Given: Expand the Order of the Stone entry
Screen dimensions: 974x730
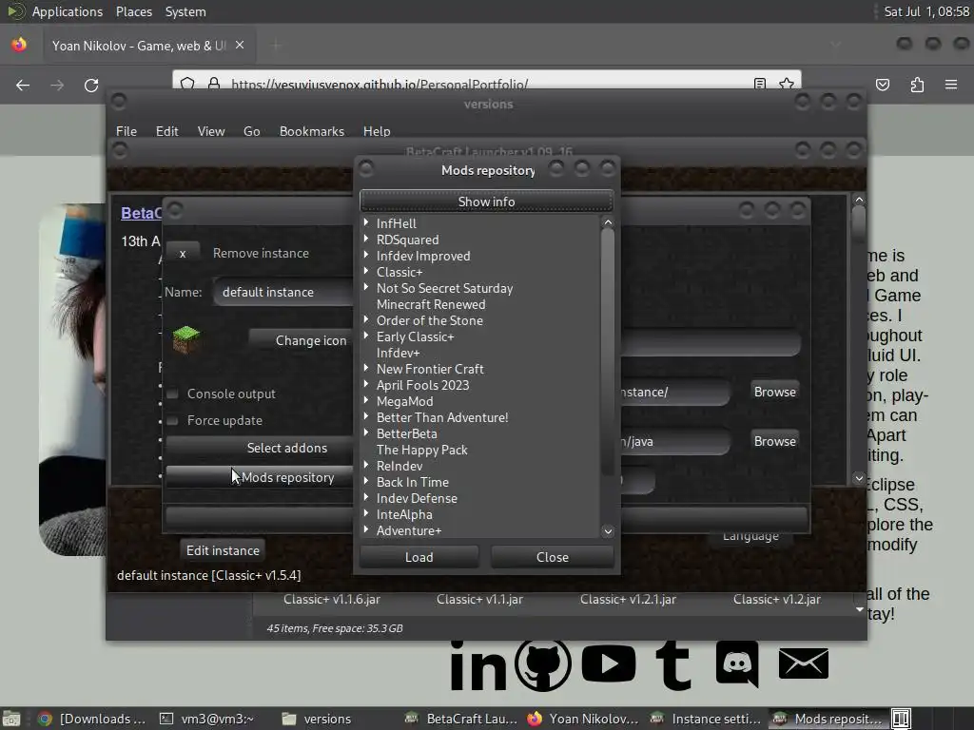Looking at the screenshot, I should [x=366, y=319].
